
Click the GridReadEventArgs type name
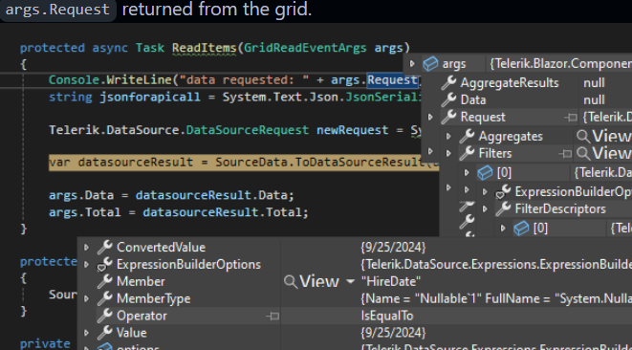point(306,48)
